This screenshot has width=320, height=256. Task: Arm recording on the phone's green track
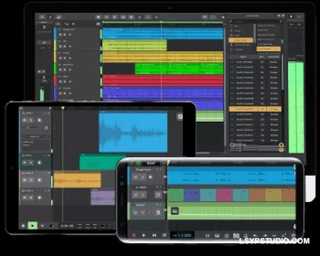point(150,213)
